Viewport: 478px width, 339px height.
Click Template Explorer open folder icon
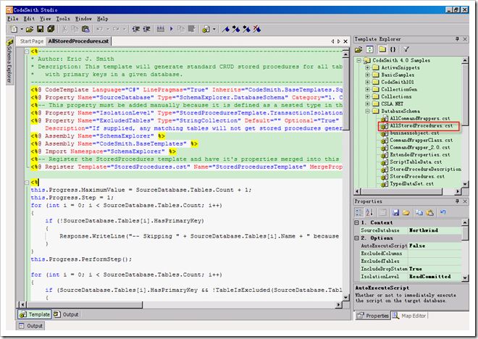click(x=358, y=49)
